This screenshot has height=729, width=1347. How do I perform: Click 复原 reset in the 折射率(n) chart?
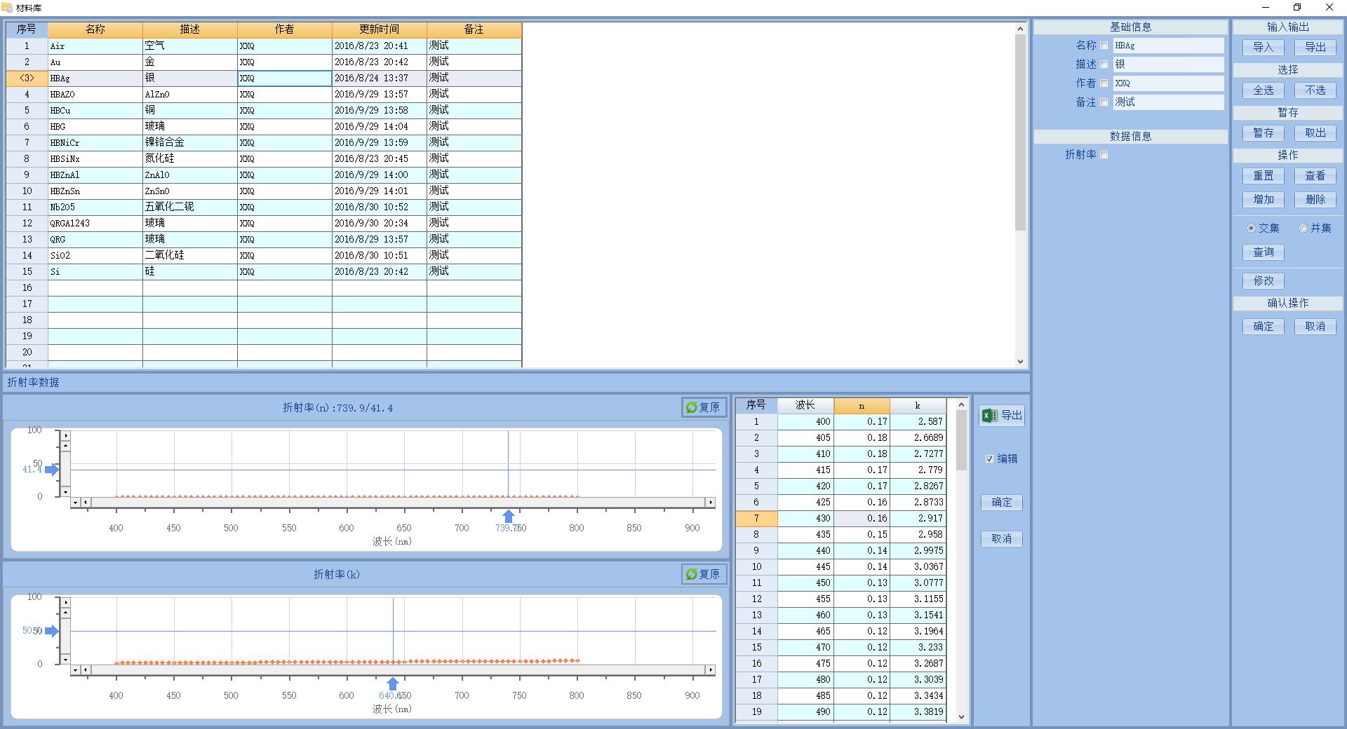point(703,407)
